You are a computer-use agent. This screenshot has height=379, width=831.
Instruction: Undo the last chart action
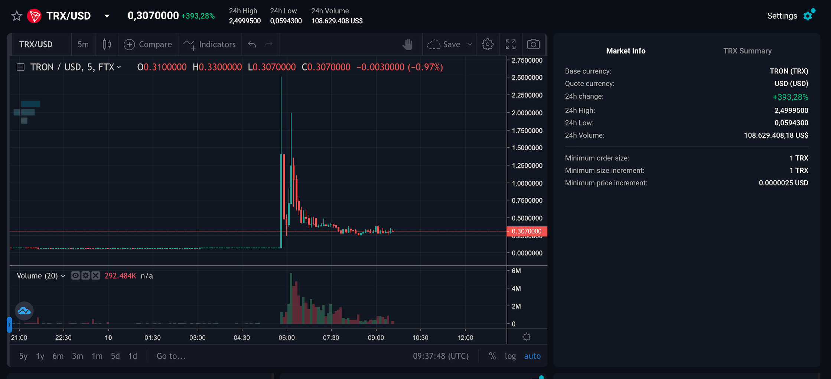click(252, 45)
